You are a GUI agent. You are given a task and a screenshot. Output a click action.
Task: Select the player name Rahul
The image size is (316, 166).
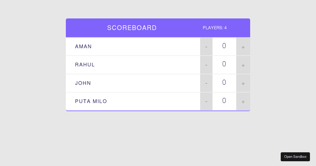tap(85, 65)
